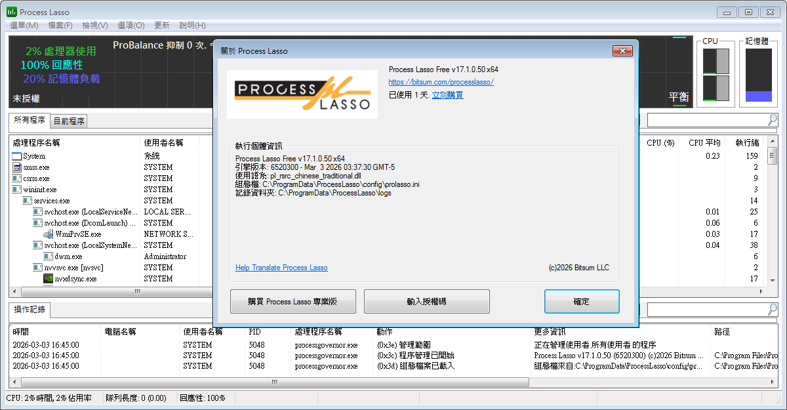This screenshot has height=410, width=787.
Task: Click the smss.exe process icon
Action: pyautogui.click(x=17, y=167)
